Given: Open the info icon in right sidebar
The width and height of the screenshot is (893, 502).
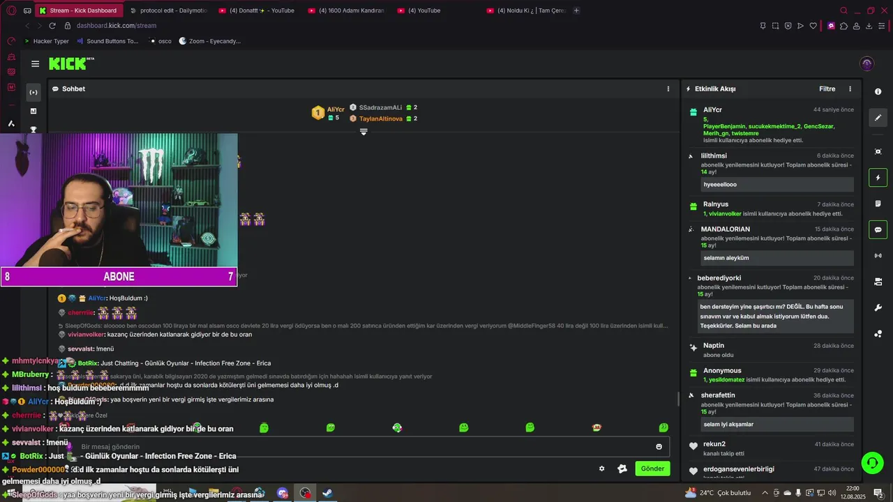Looking at the screenshot, I should point(878,92).
